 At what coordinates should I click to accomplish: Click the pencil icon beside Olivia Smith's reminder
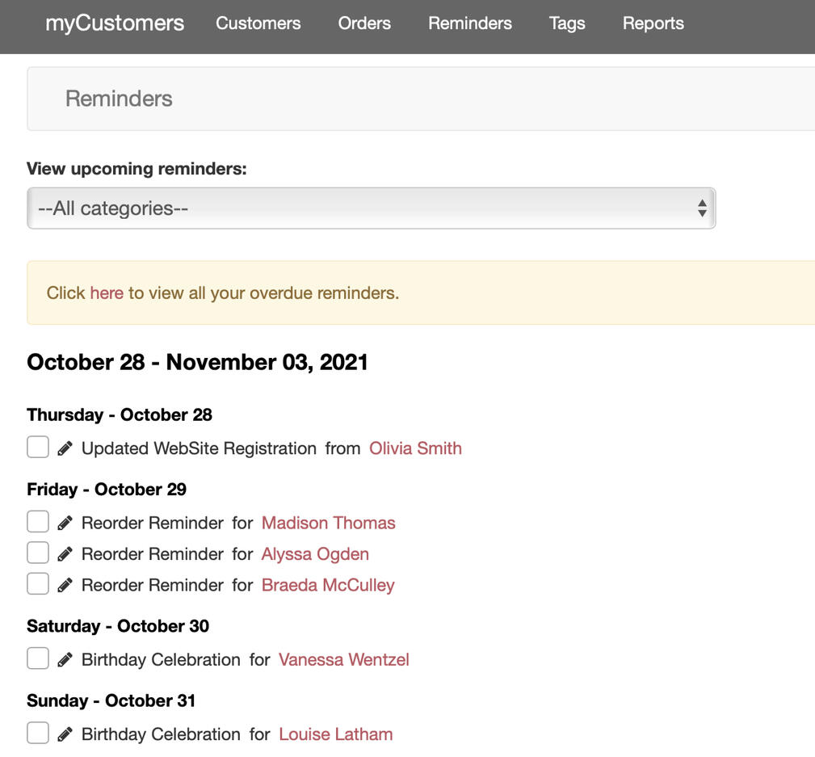[65, 448]
